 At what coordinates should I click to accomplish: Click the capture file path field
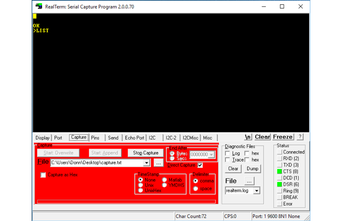[x=97, y=163]
